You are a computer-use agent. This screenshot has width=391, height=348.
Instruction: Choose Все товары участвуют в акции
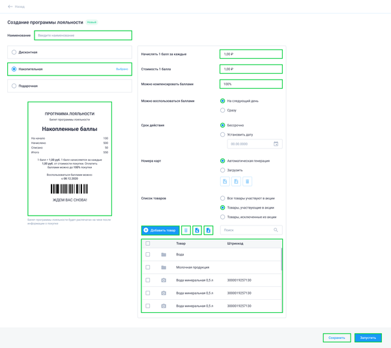(222, 198)
